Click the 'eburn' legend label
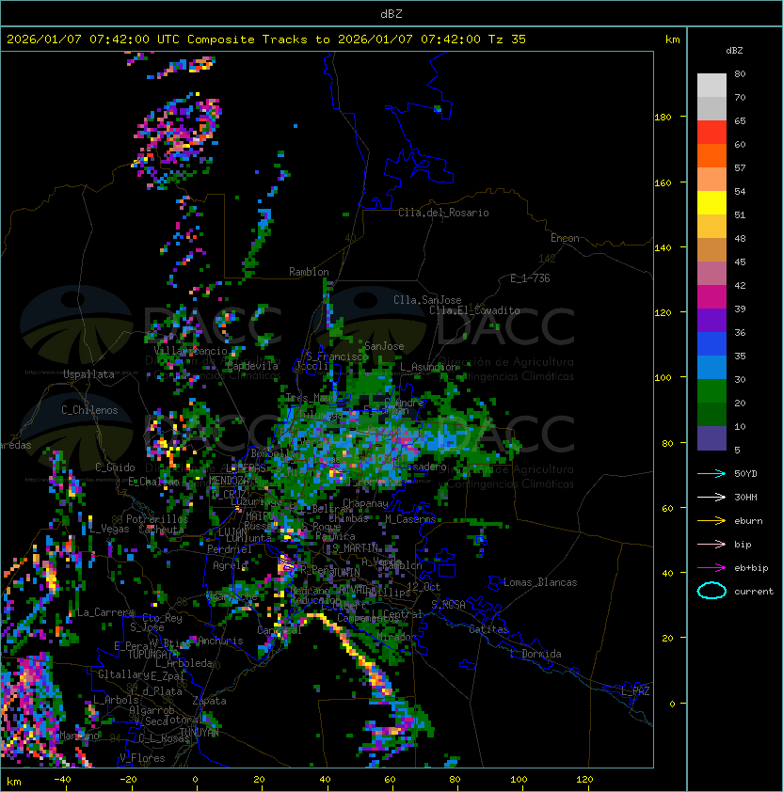783x792 pixels. [x=748, y=521]
